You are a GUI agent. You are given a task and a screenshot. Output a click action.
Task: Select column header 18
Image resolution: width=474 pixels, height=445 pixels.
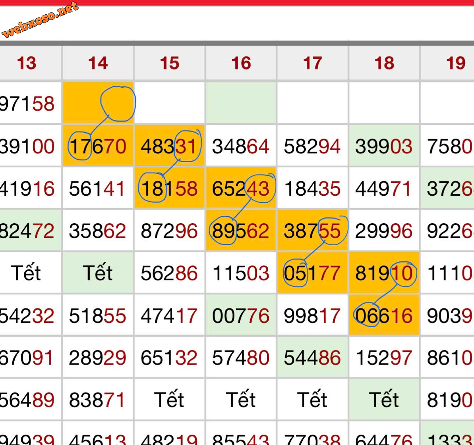click(x=384, y=63)
